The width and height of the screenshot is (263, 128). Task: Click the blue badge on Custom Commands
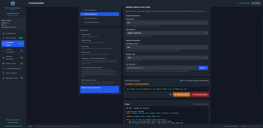click(22, 51)
